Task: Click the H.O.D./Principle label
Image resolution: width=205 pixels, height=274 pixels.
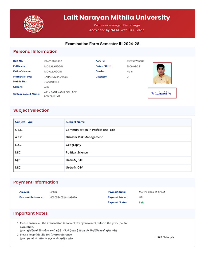Action: point(165,237)
